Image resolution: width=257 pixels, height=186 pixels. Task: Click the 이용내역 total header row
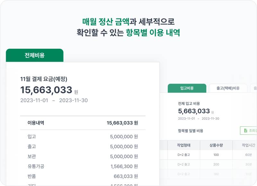(x=83, y=123)
